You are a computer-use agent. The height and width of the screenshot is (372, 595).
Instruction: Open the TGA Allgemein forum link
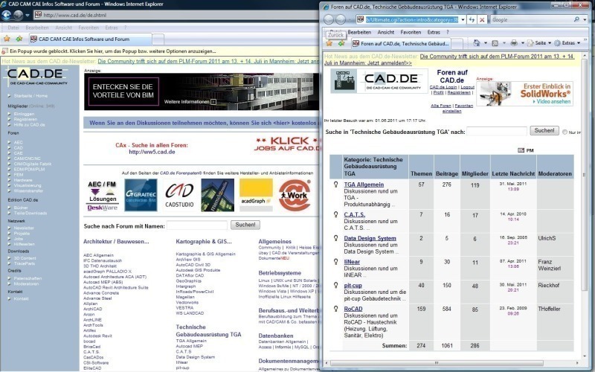coord(364,185)
